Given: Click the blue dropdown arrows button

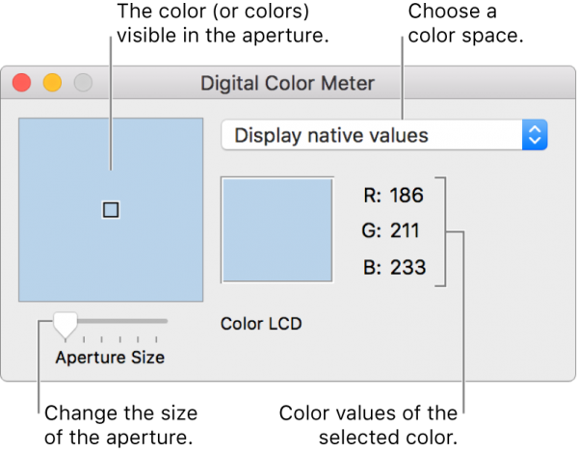Looking at the screenshot, I should pyautogui.click(x=535, y=135).
